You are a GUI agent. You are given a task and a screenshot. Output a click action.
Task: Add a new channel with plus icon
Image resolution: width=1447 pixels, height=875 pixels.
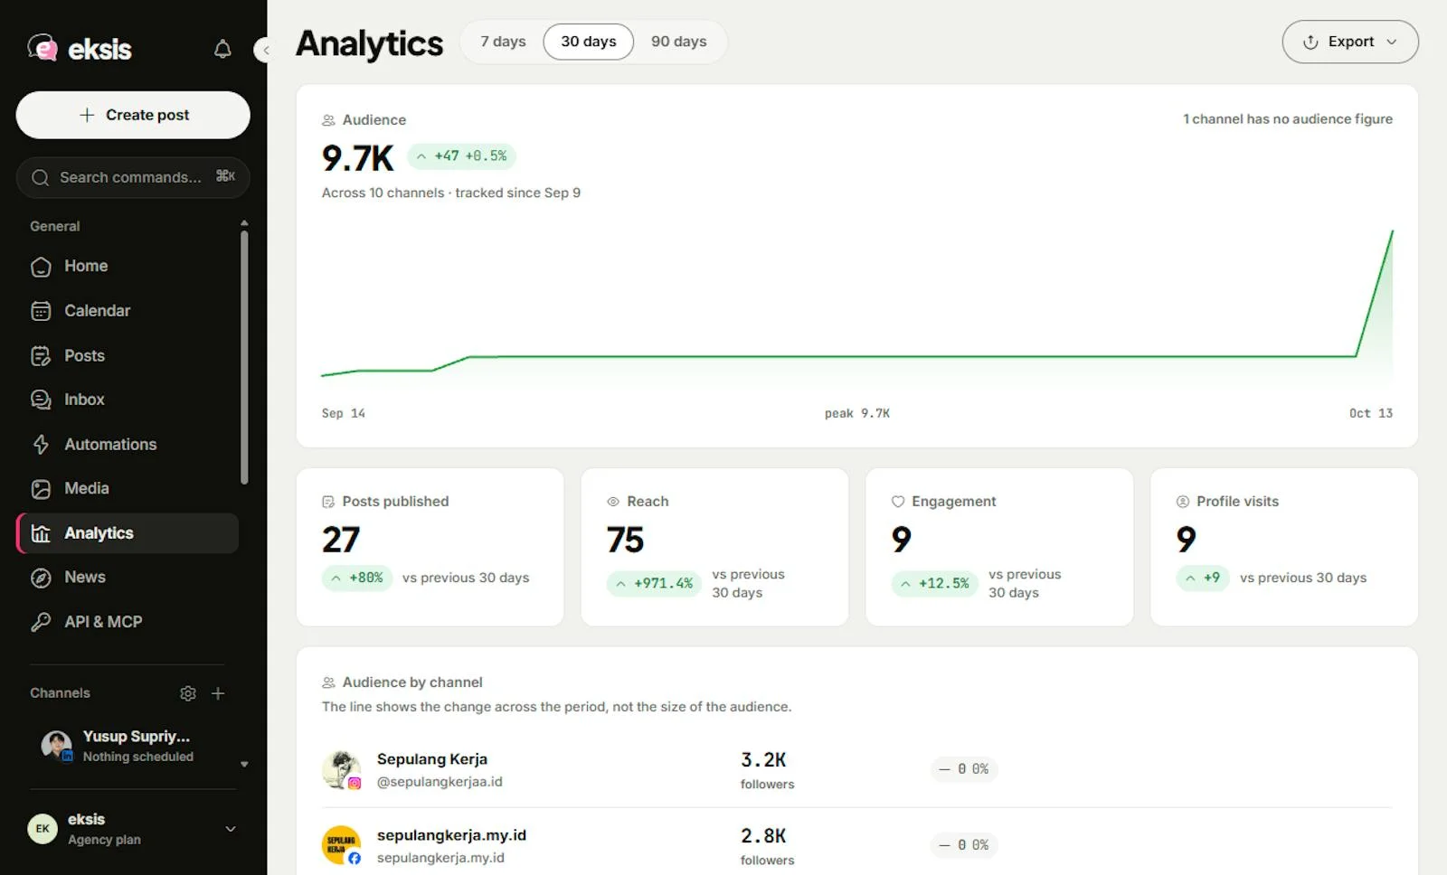click(218, 693)
